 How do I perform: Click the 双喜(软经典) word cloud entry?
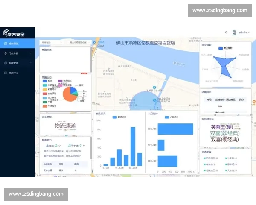(x=225, y=133)
